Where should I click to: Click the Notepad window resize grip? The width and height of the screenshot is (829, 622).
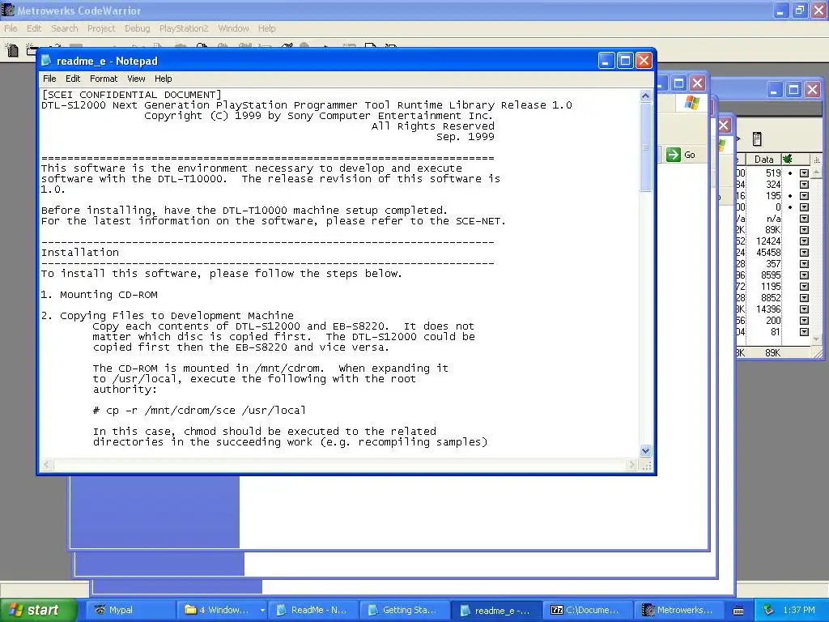(647, 465)
